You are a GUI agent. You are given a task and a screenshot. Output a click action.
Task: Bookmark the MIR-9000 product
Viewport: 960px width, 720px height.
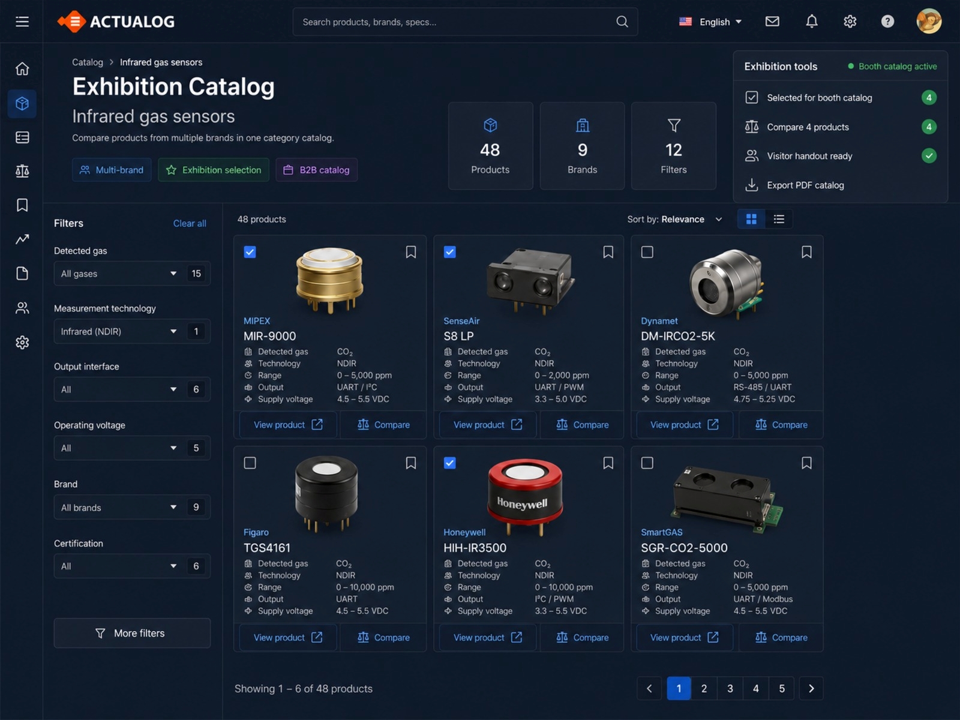[x=411, y=252]
